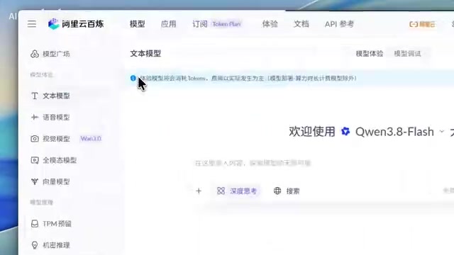Click the blue info icon in the notice bar

coord(133,78)
